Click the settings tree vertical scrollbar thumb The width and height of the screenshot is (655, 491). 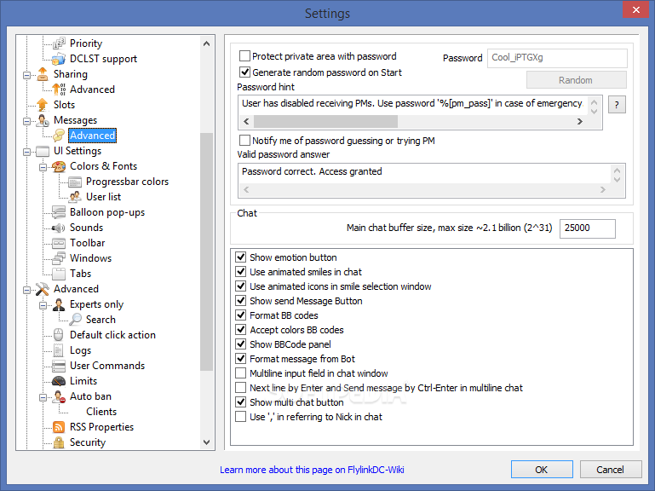pos(206,251)
